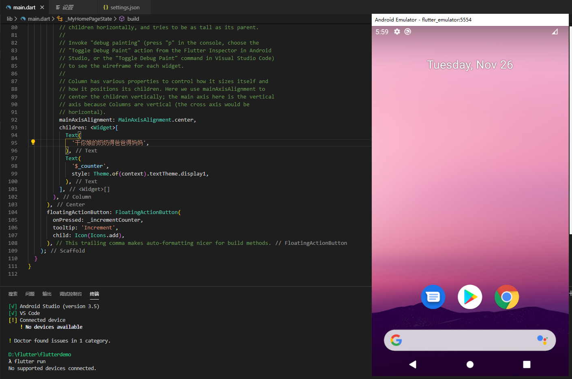
Task: Tap the Google Assistant dots in the search bar
Action: 542,340
